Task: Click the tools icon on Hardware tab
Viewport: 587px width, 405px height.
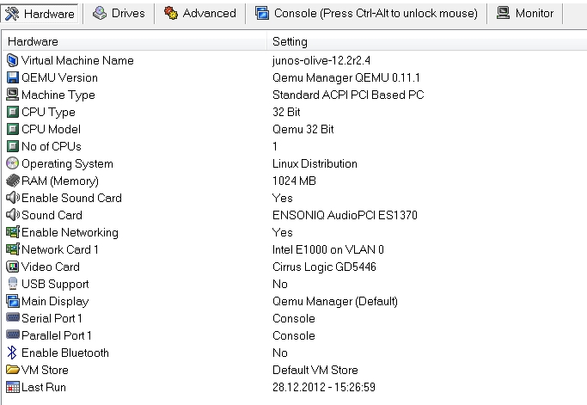Action: coord(12,14)
